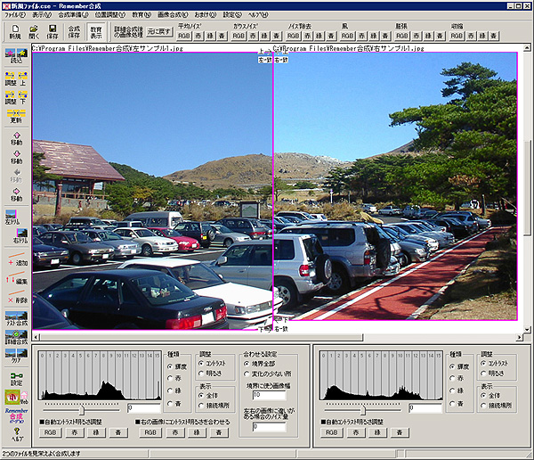This screenshot has height=460, width=534.
Task: Click the ノイズ量 input field
Action: tap(269, 426)
